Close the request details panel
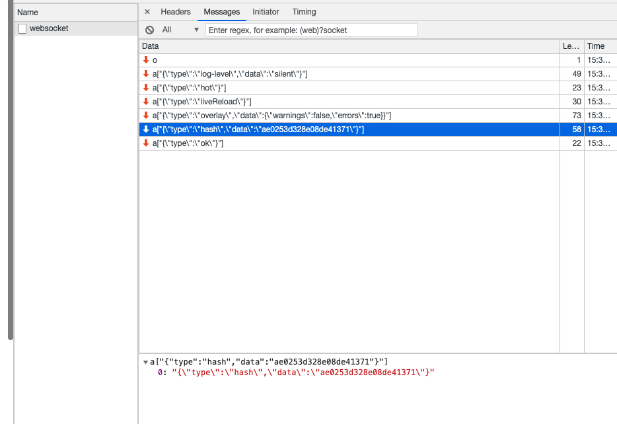The image size is (617, 424). point(147,12)
